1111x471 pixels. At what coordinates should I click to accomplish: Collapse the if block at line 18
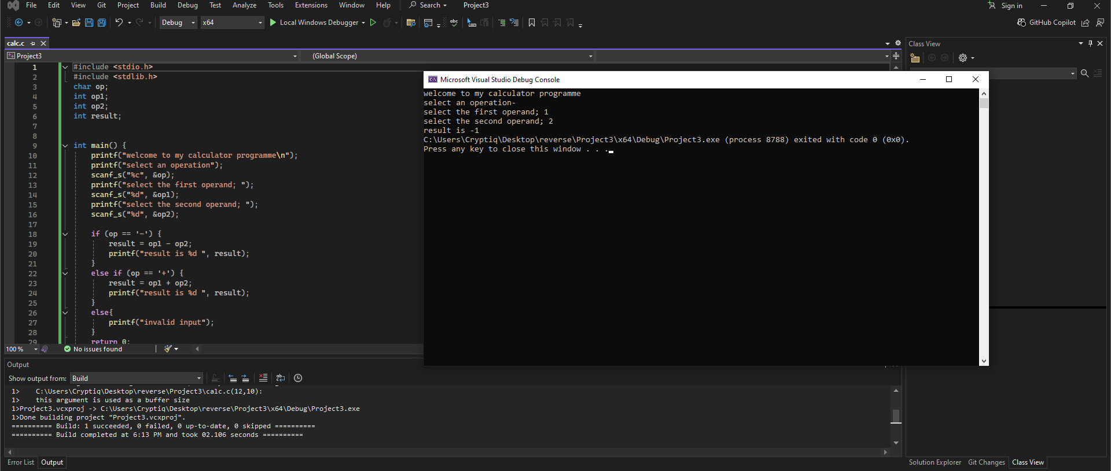[65, 234]
